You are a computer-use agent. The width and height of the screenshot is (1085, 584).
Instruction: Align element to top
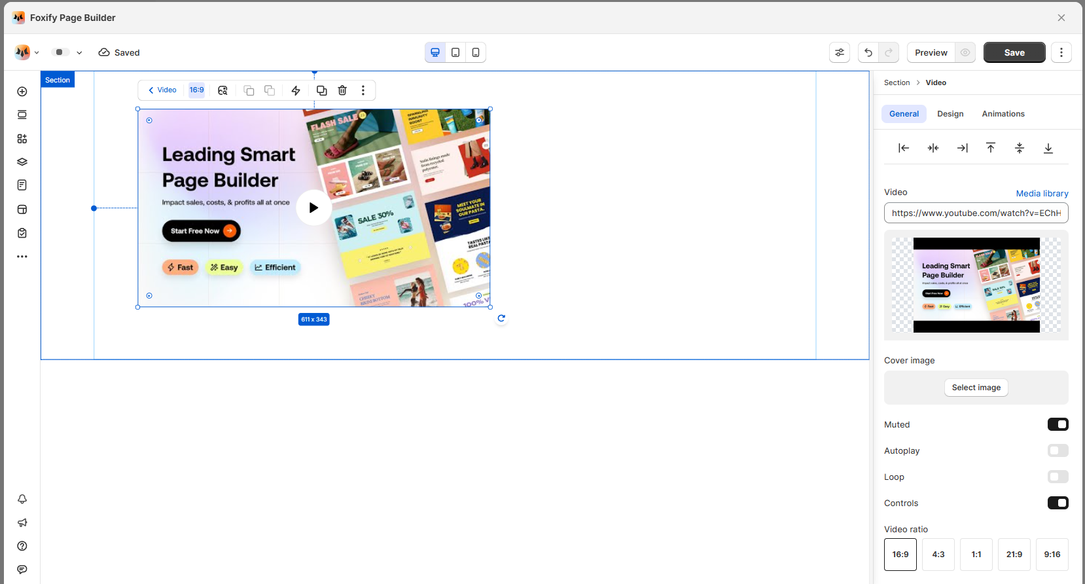(x=991, y=148)
